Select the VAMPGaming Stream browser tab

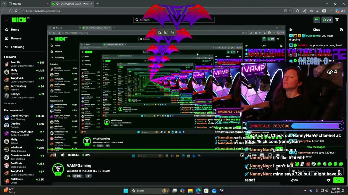72,4
